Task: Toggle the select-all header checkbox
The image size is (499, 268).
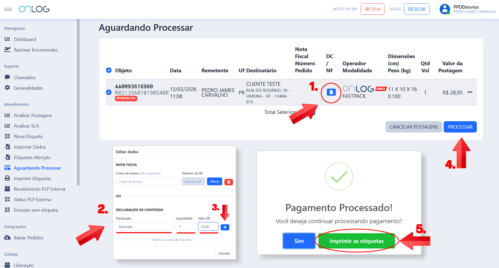Action: (x=109, y=70)
